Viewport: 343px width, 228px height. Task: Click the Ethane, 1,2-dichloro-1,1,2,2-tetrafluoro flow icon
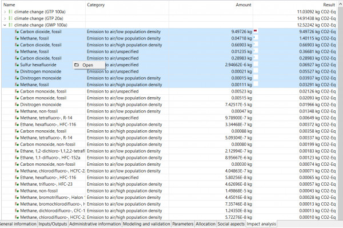click(17, 151)
